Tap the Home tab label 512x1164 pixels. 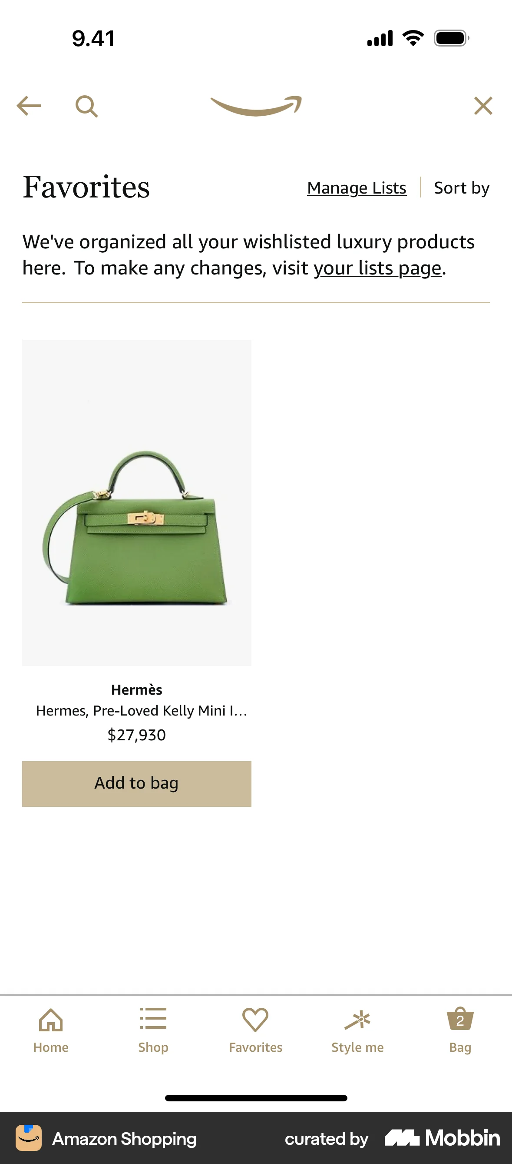pyautogui.click(x=51, y=1047)
